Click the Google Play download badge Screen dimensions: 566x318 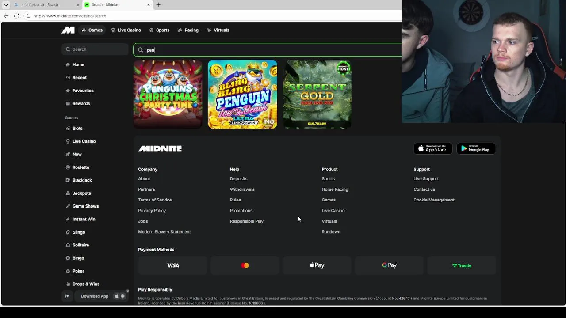[x=476, y=149]
